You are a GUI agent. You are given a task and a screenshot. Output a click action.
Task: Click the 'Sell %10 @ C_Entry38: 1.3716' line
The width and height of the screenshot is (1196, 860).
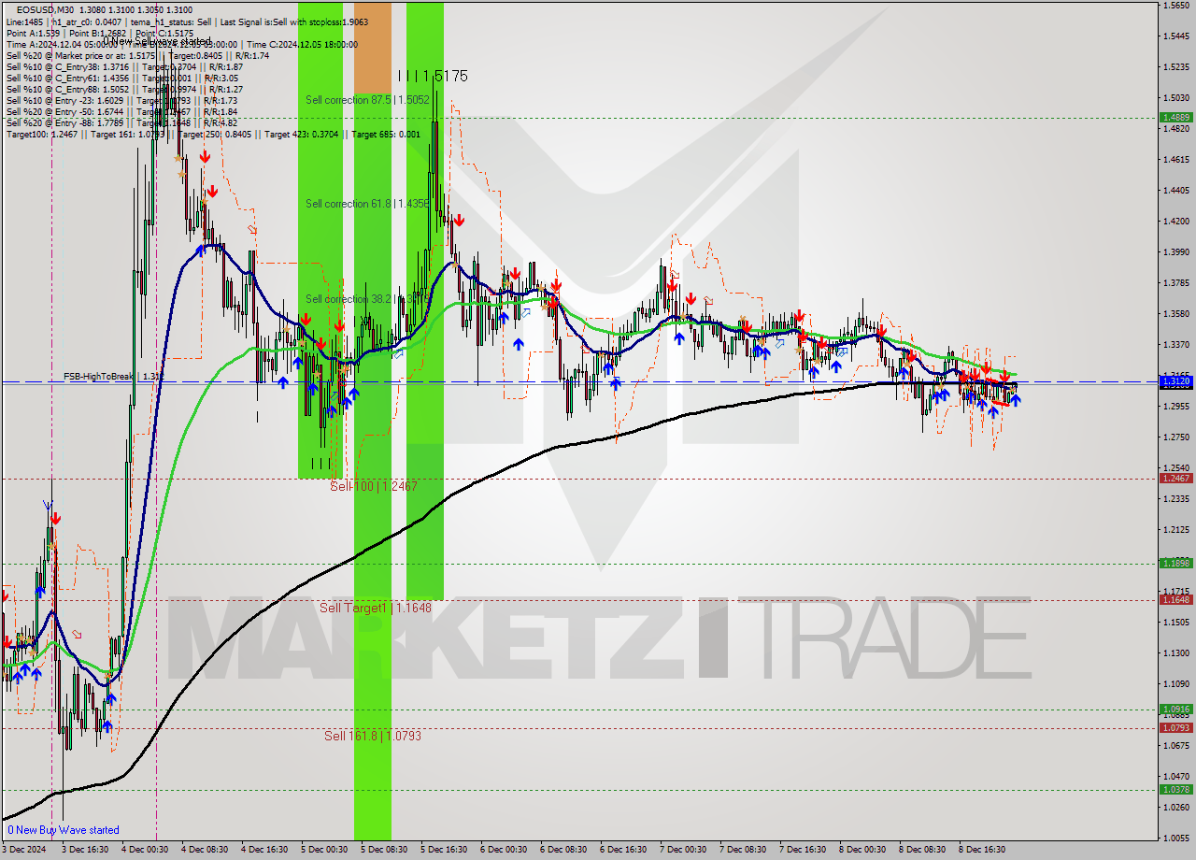(124, 66)
